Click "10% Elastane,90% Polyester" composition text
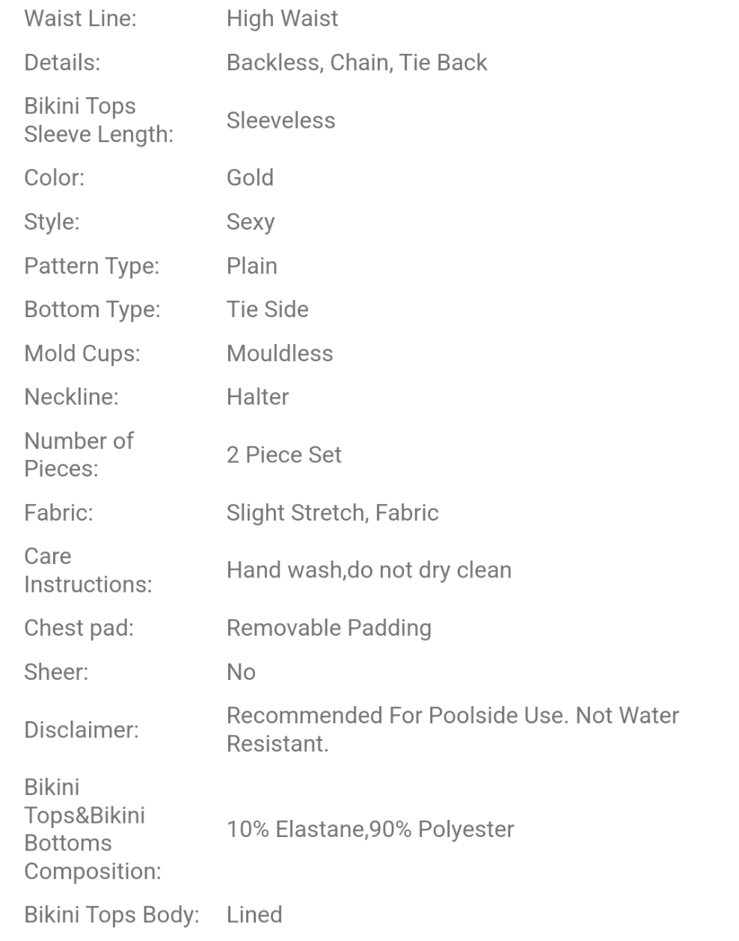This screenshot has width=739, height=941. pos(370,830)
